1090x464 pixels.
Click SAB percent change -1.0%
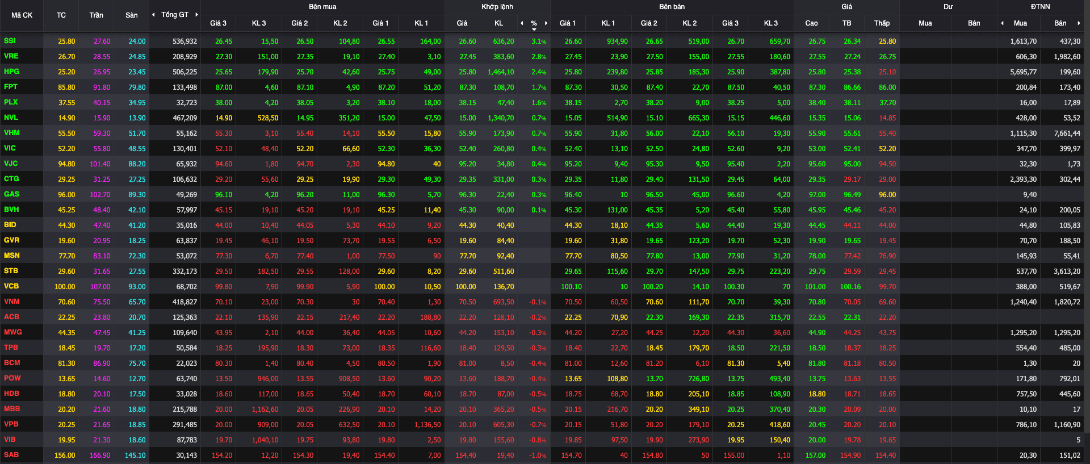pos(538,455)
